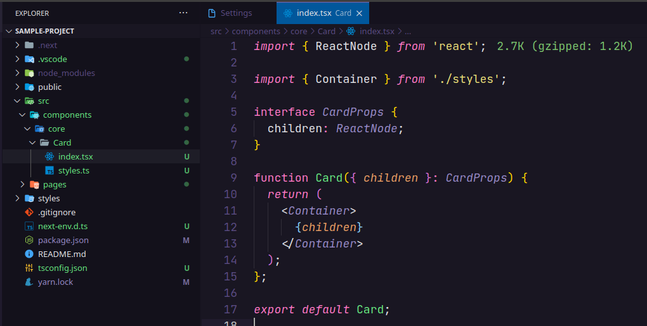Close the index.tsx Card tab
The width and height of the screenshot is (647, 326).
[360, 13]
